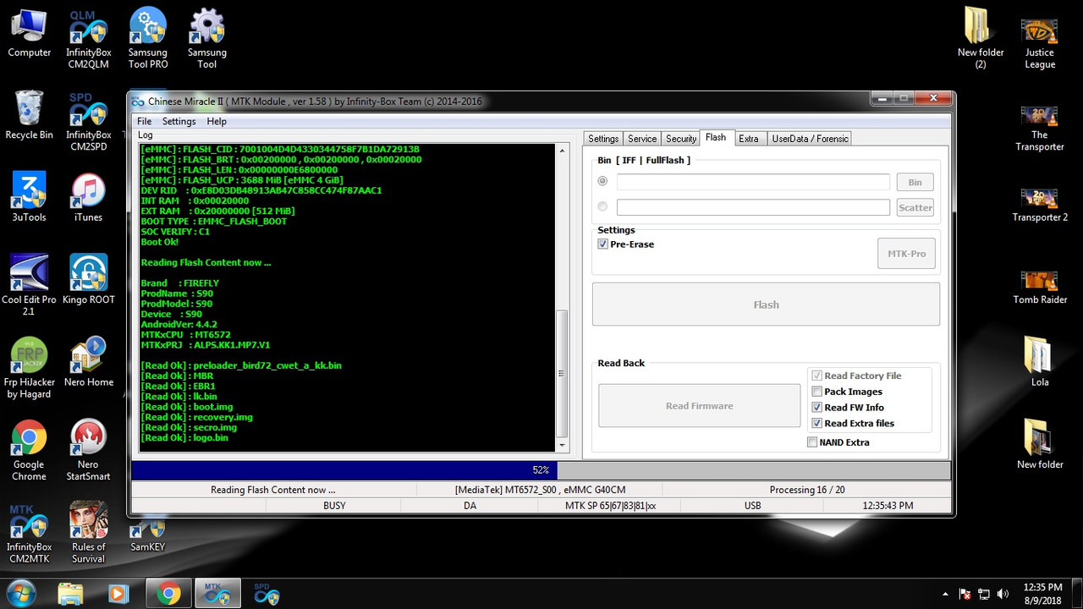This screenshot has width=1083, height=609.
Task: Select the Scatter file radio button
Action: [602, 206]
